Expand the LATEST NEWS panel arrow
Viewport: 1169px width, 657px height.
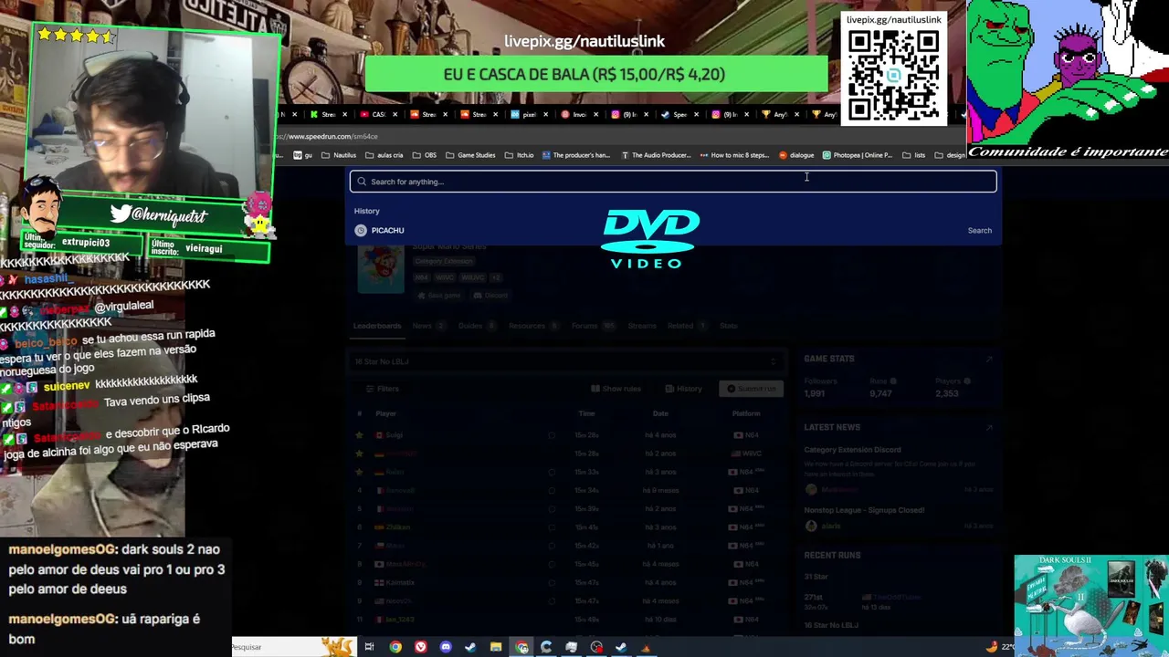pyautogui.click(x=989, y=427)
